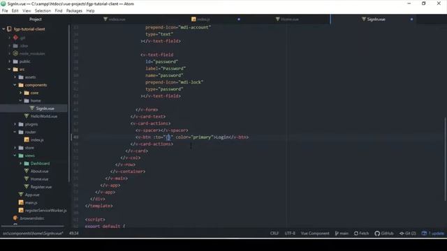
Task: Click modified dot on index.js tab
Action: [239, 19]
